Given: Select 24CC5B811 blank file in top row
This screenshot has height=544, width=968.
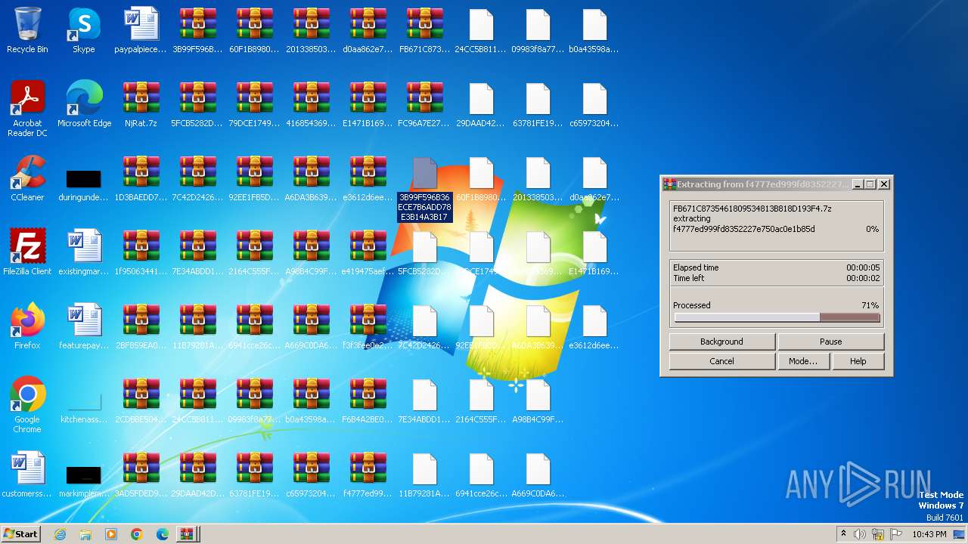Looking at the screenshot, I should [x=481, y=31].
